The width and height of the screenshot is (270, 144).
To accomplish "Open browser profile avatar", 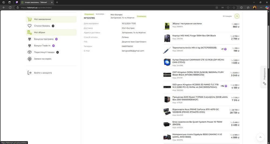I will click(255, 8).
